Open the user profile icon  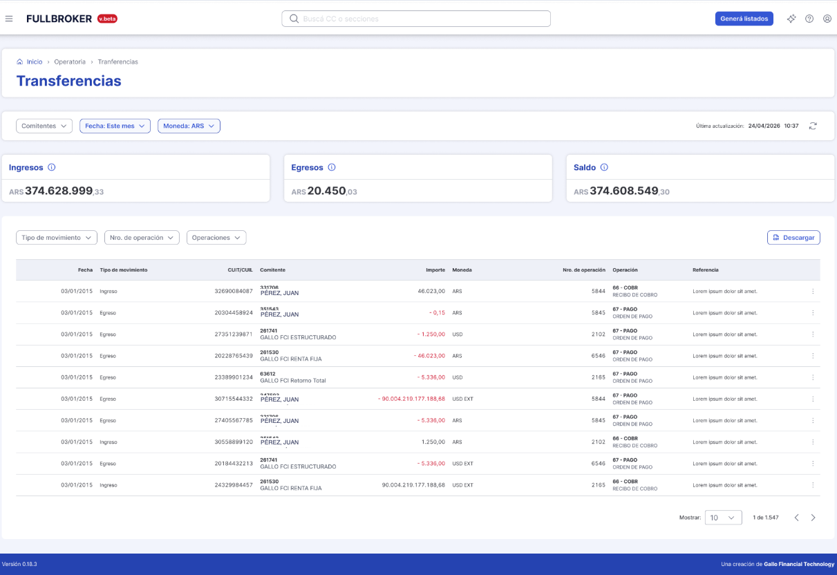[x=827, y=19]
